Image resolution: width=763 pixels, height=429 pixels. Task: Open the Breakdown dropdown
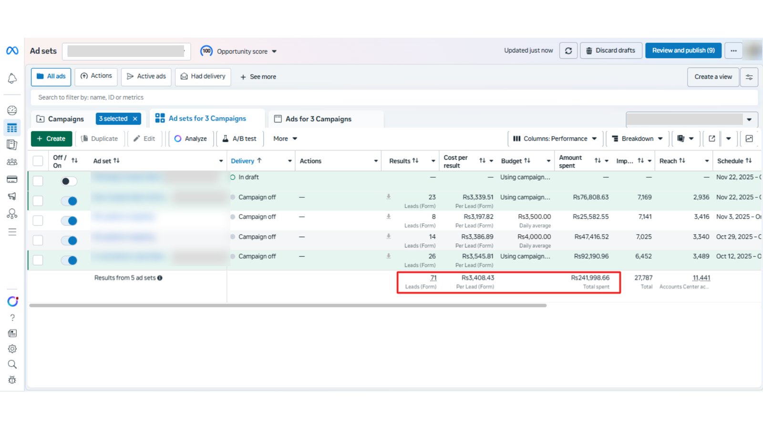coord(638,139)
